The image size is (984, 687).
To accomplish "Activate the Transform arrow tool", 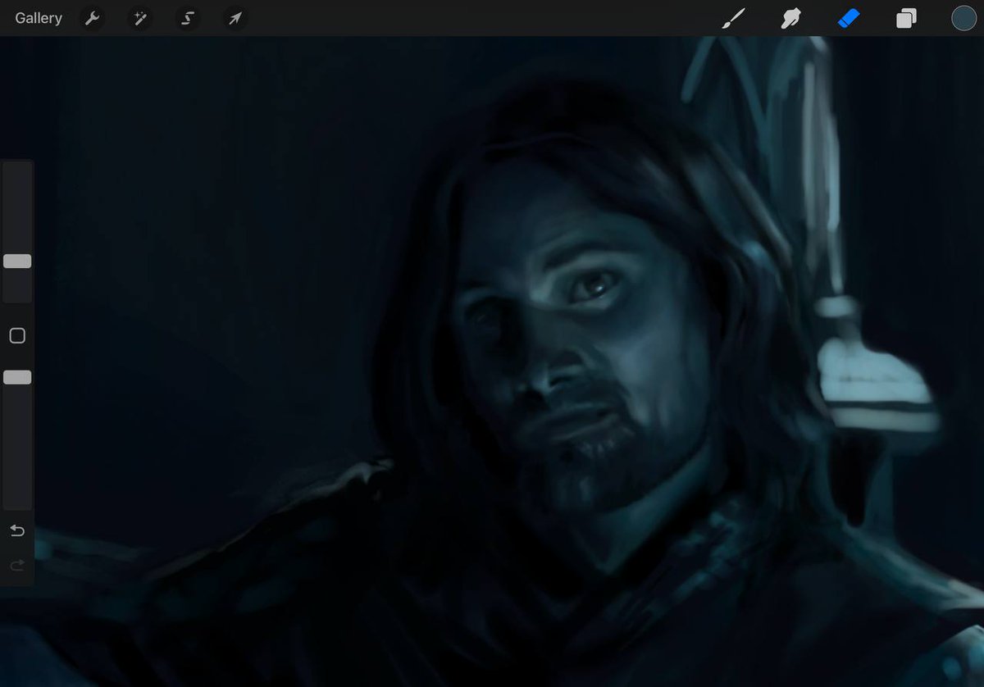I will tap(235, 18).
